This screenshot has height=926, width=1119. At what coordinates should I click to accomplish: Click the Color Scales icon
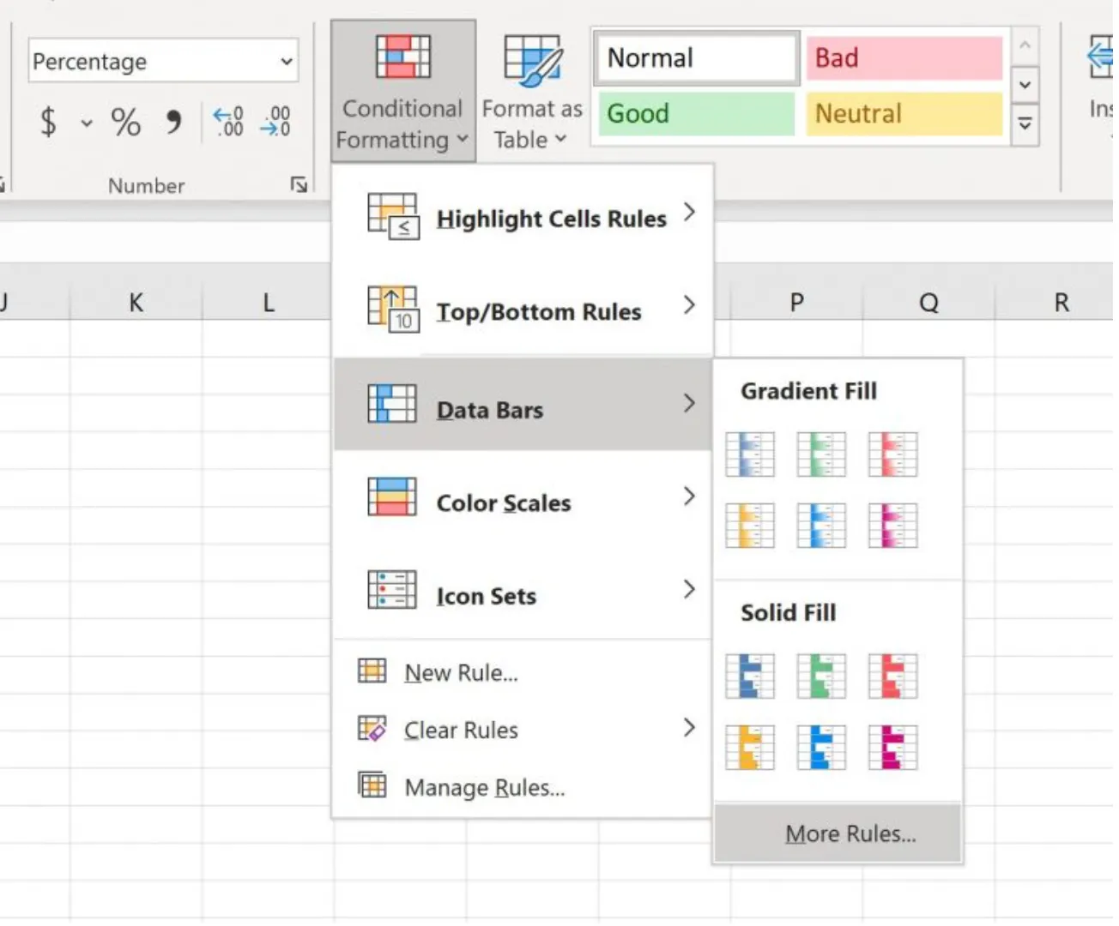point(391,496)
